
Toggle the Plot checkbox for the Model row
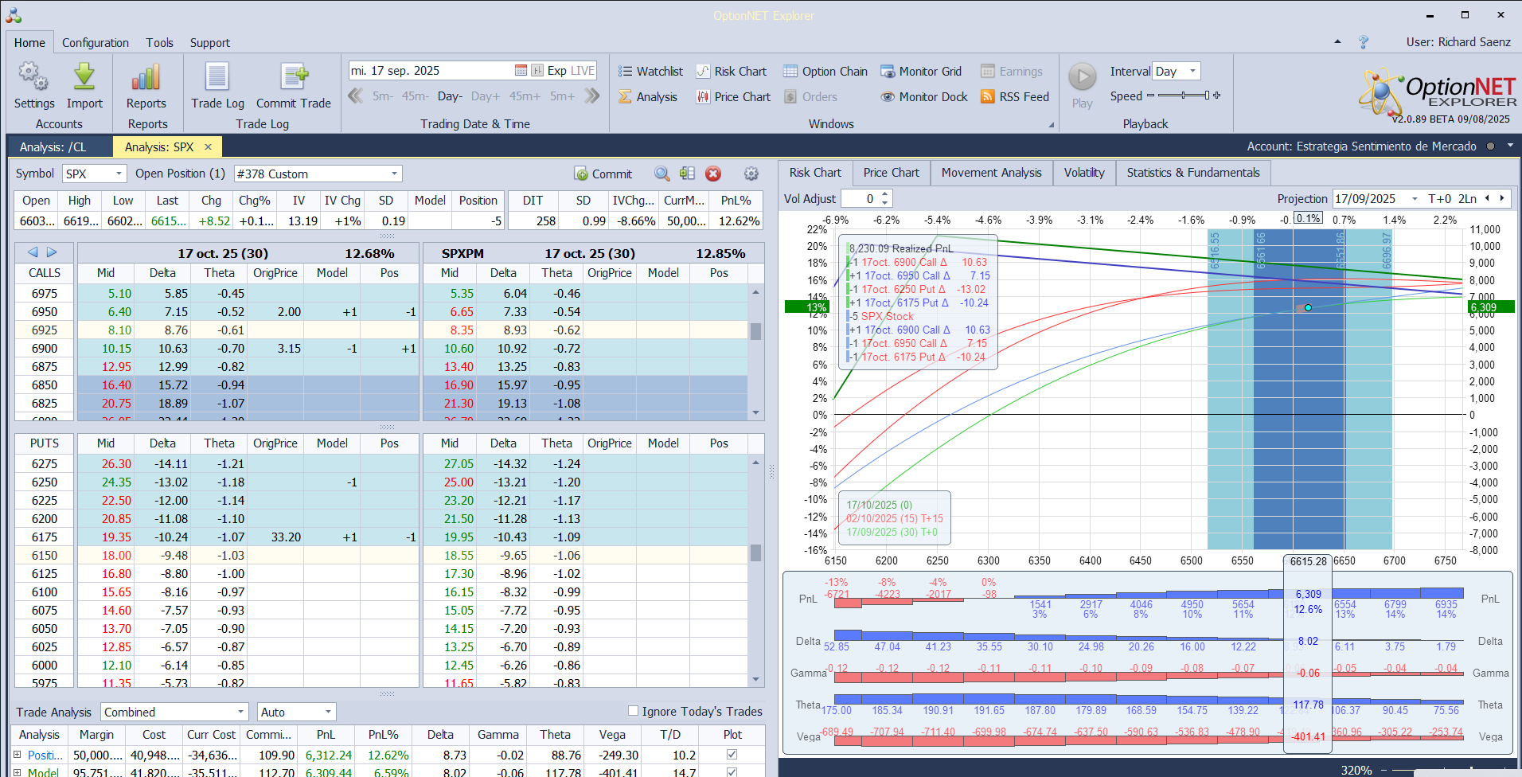tap(732, 772)
